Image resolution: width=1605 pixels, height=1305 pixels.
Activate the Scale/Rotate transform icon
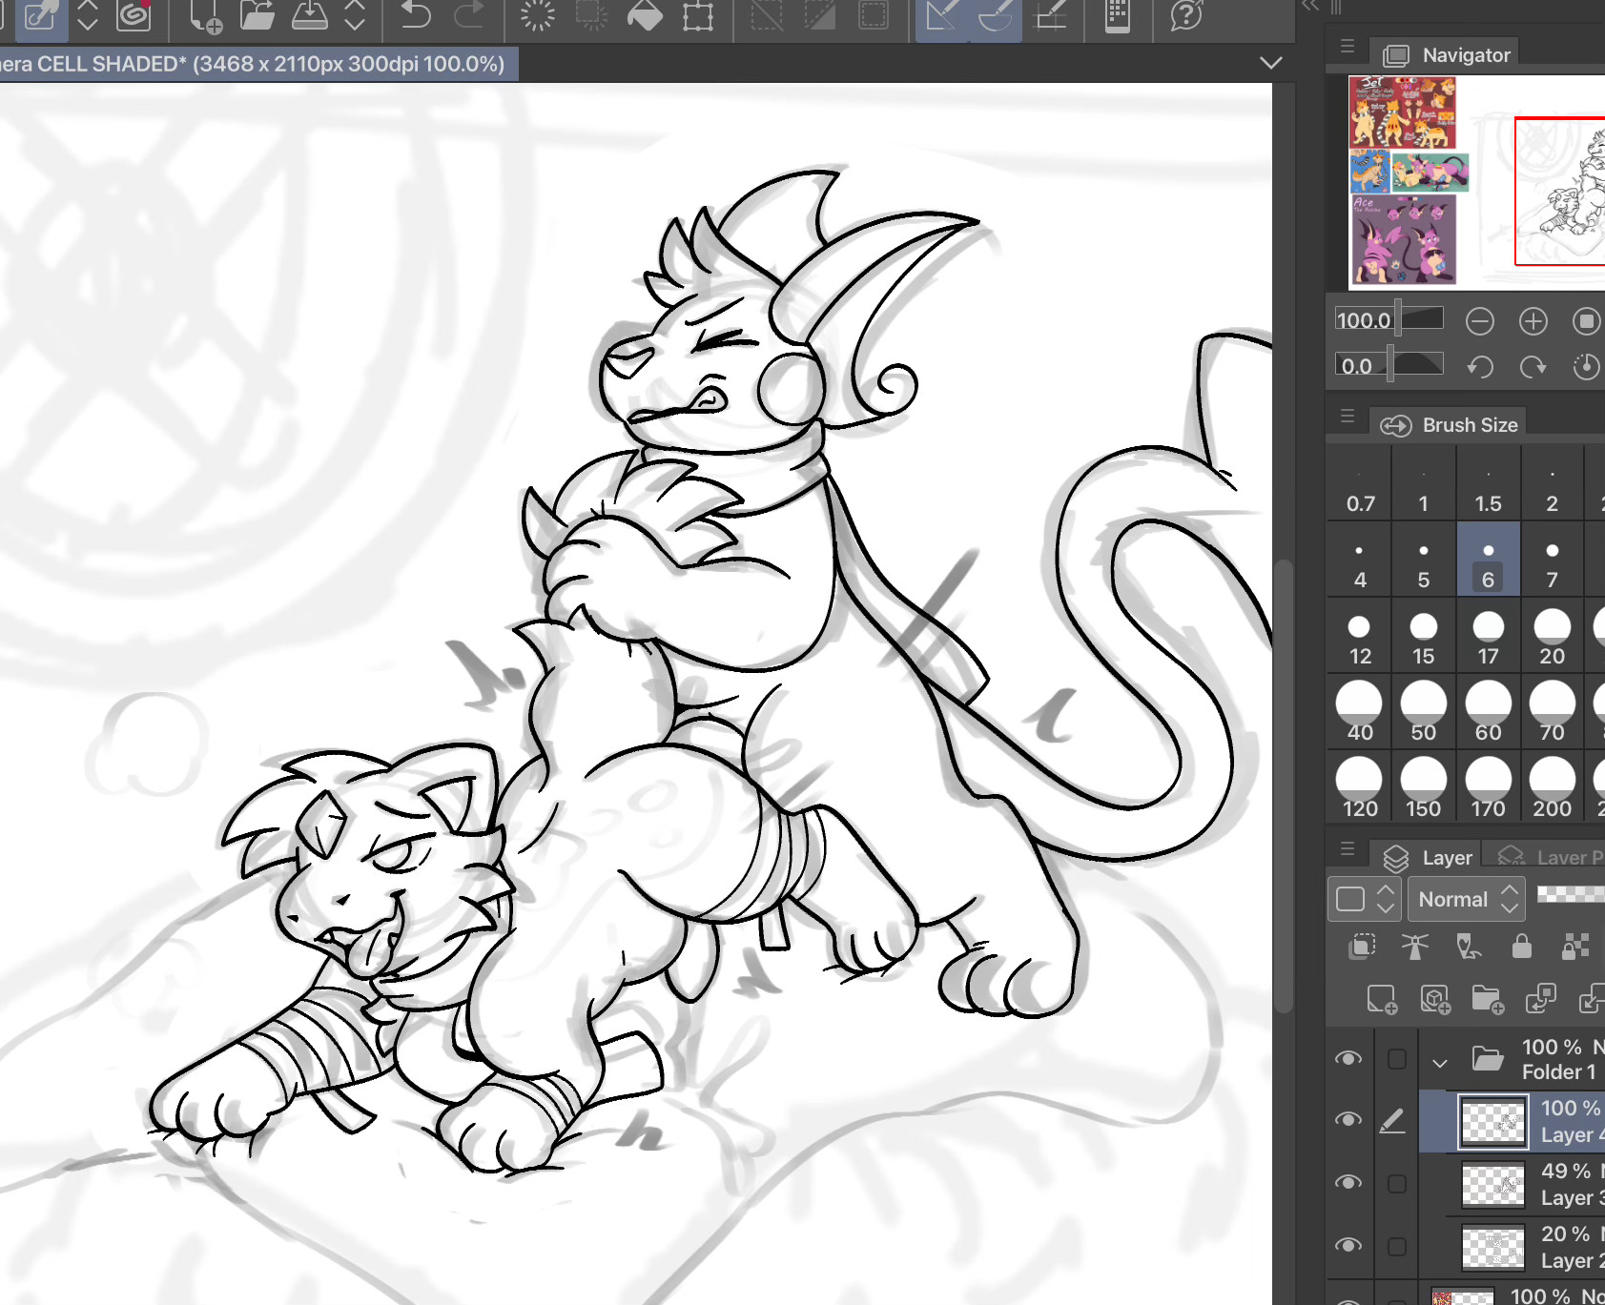tap(698, 15)
